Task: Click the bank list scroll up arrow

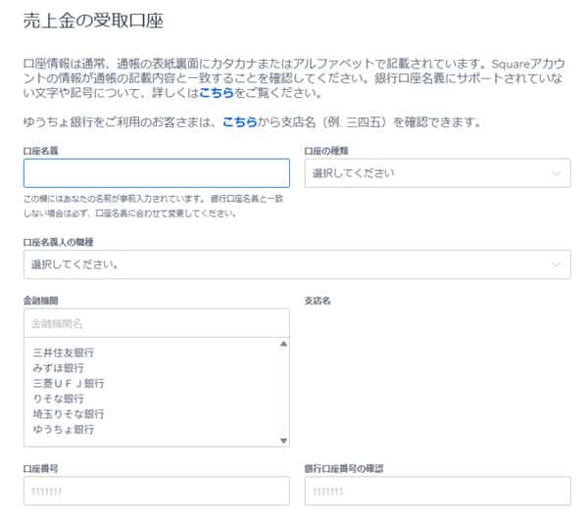Action: pos(284,344)
